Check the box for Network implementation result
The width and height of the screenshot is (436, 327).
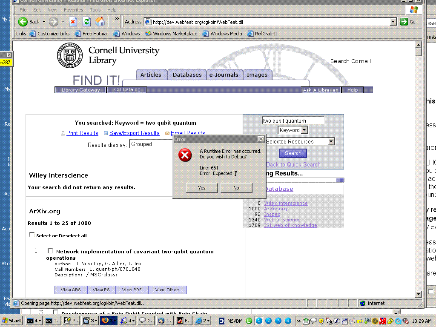click(50, 251)
